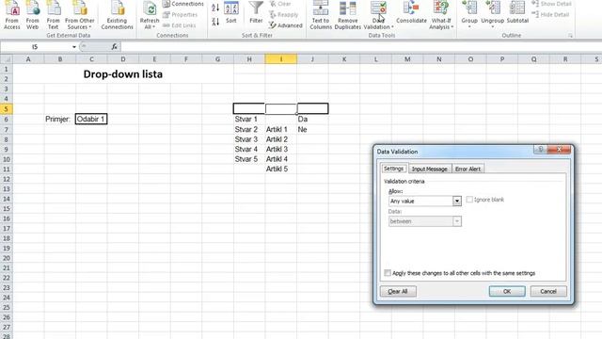Reapply the filter

pos(284,15)
